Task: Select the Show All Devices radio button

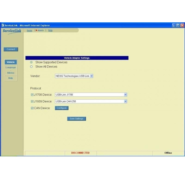Action: tap(31, 67)
